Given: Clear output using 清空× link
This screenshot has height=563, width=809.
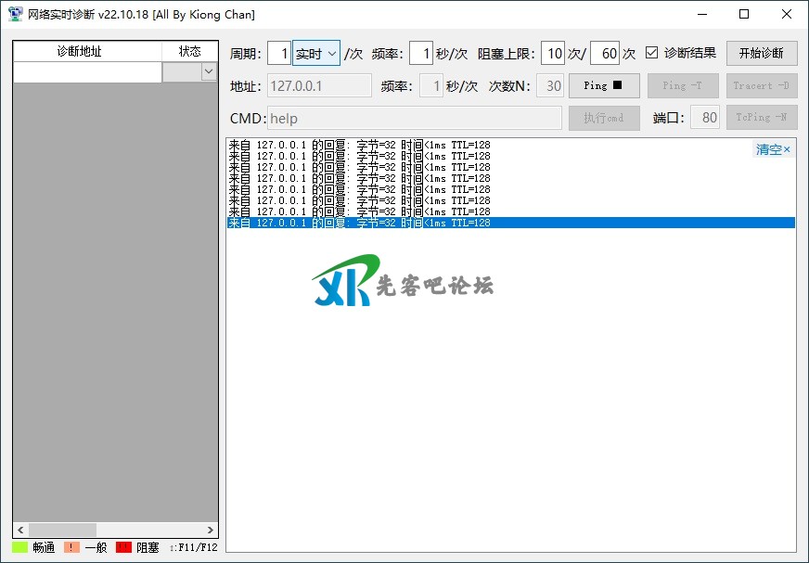Looking at the screenshot, I should tap(773, 149).
